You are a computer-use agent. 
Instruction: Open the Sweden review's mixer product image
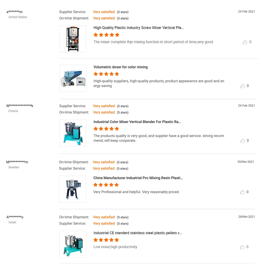tap(73, 189)
